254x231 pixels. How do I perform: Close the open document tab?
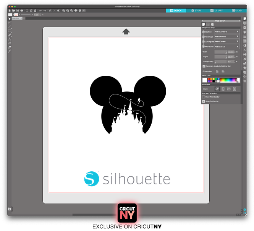pos(21,18)
